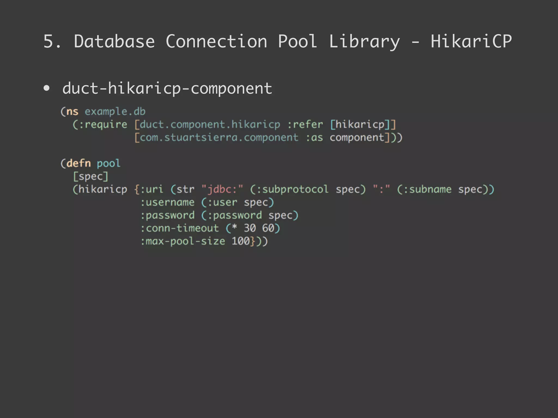Select the (:subprotocol spec) expression
The height and width of the screenshot is (418, 558).
[308, 189]
